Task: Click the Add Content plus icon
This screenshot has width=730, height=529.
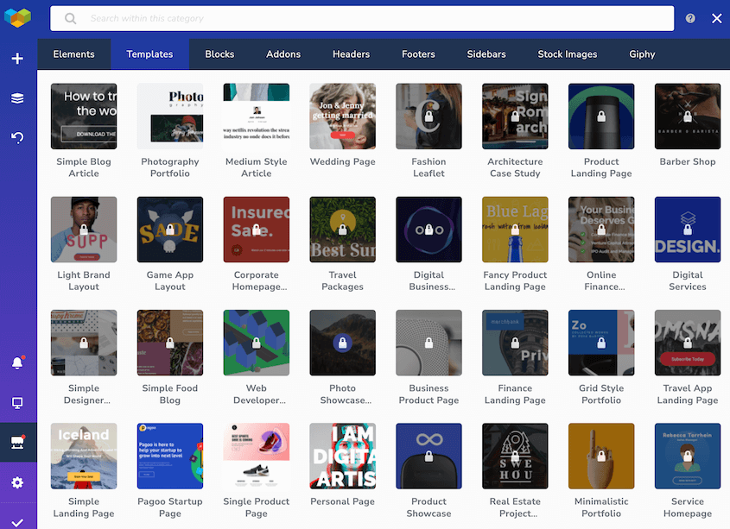Action: pos(17,58)
